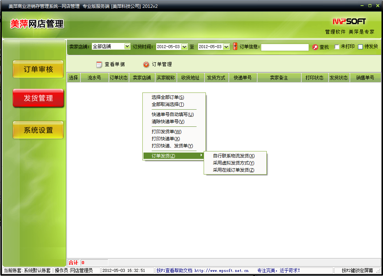
Task: Click the red arrow icon beside date range
Action: click(235, 47)
